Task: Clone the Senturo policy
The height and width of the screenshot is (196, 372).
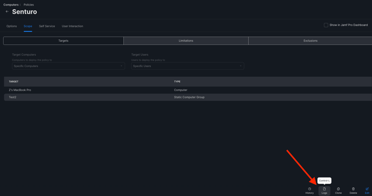Action: click(338, 191)
